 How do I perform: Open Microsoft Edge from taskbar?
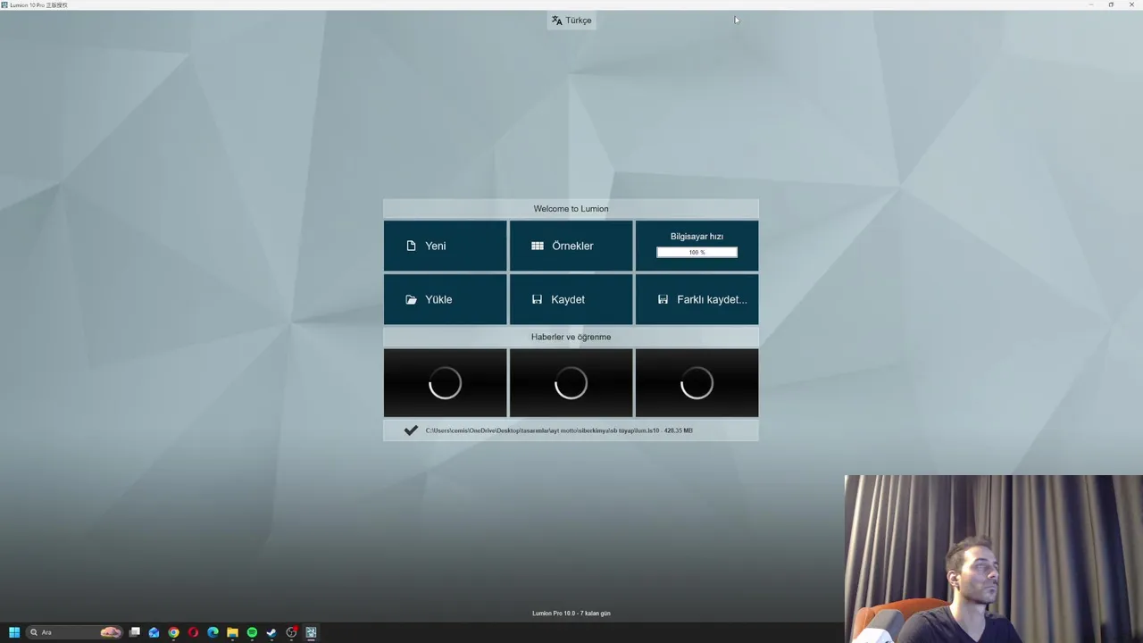[x=213, y=632]
